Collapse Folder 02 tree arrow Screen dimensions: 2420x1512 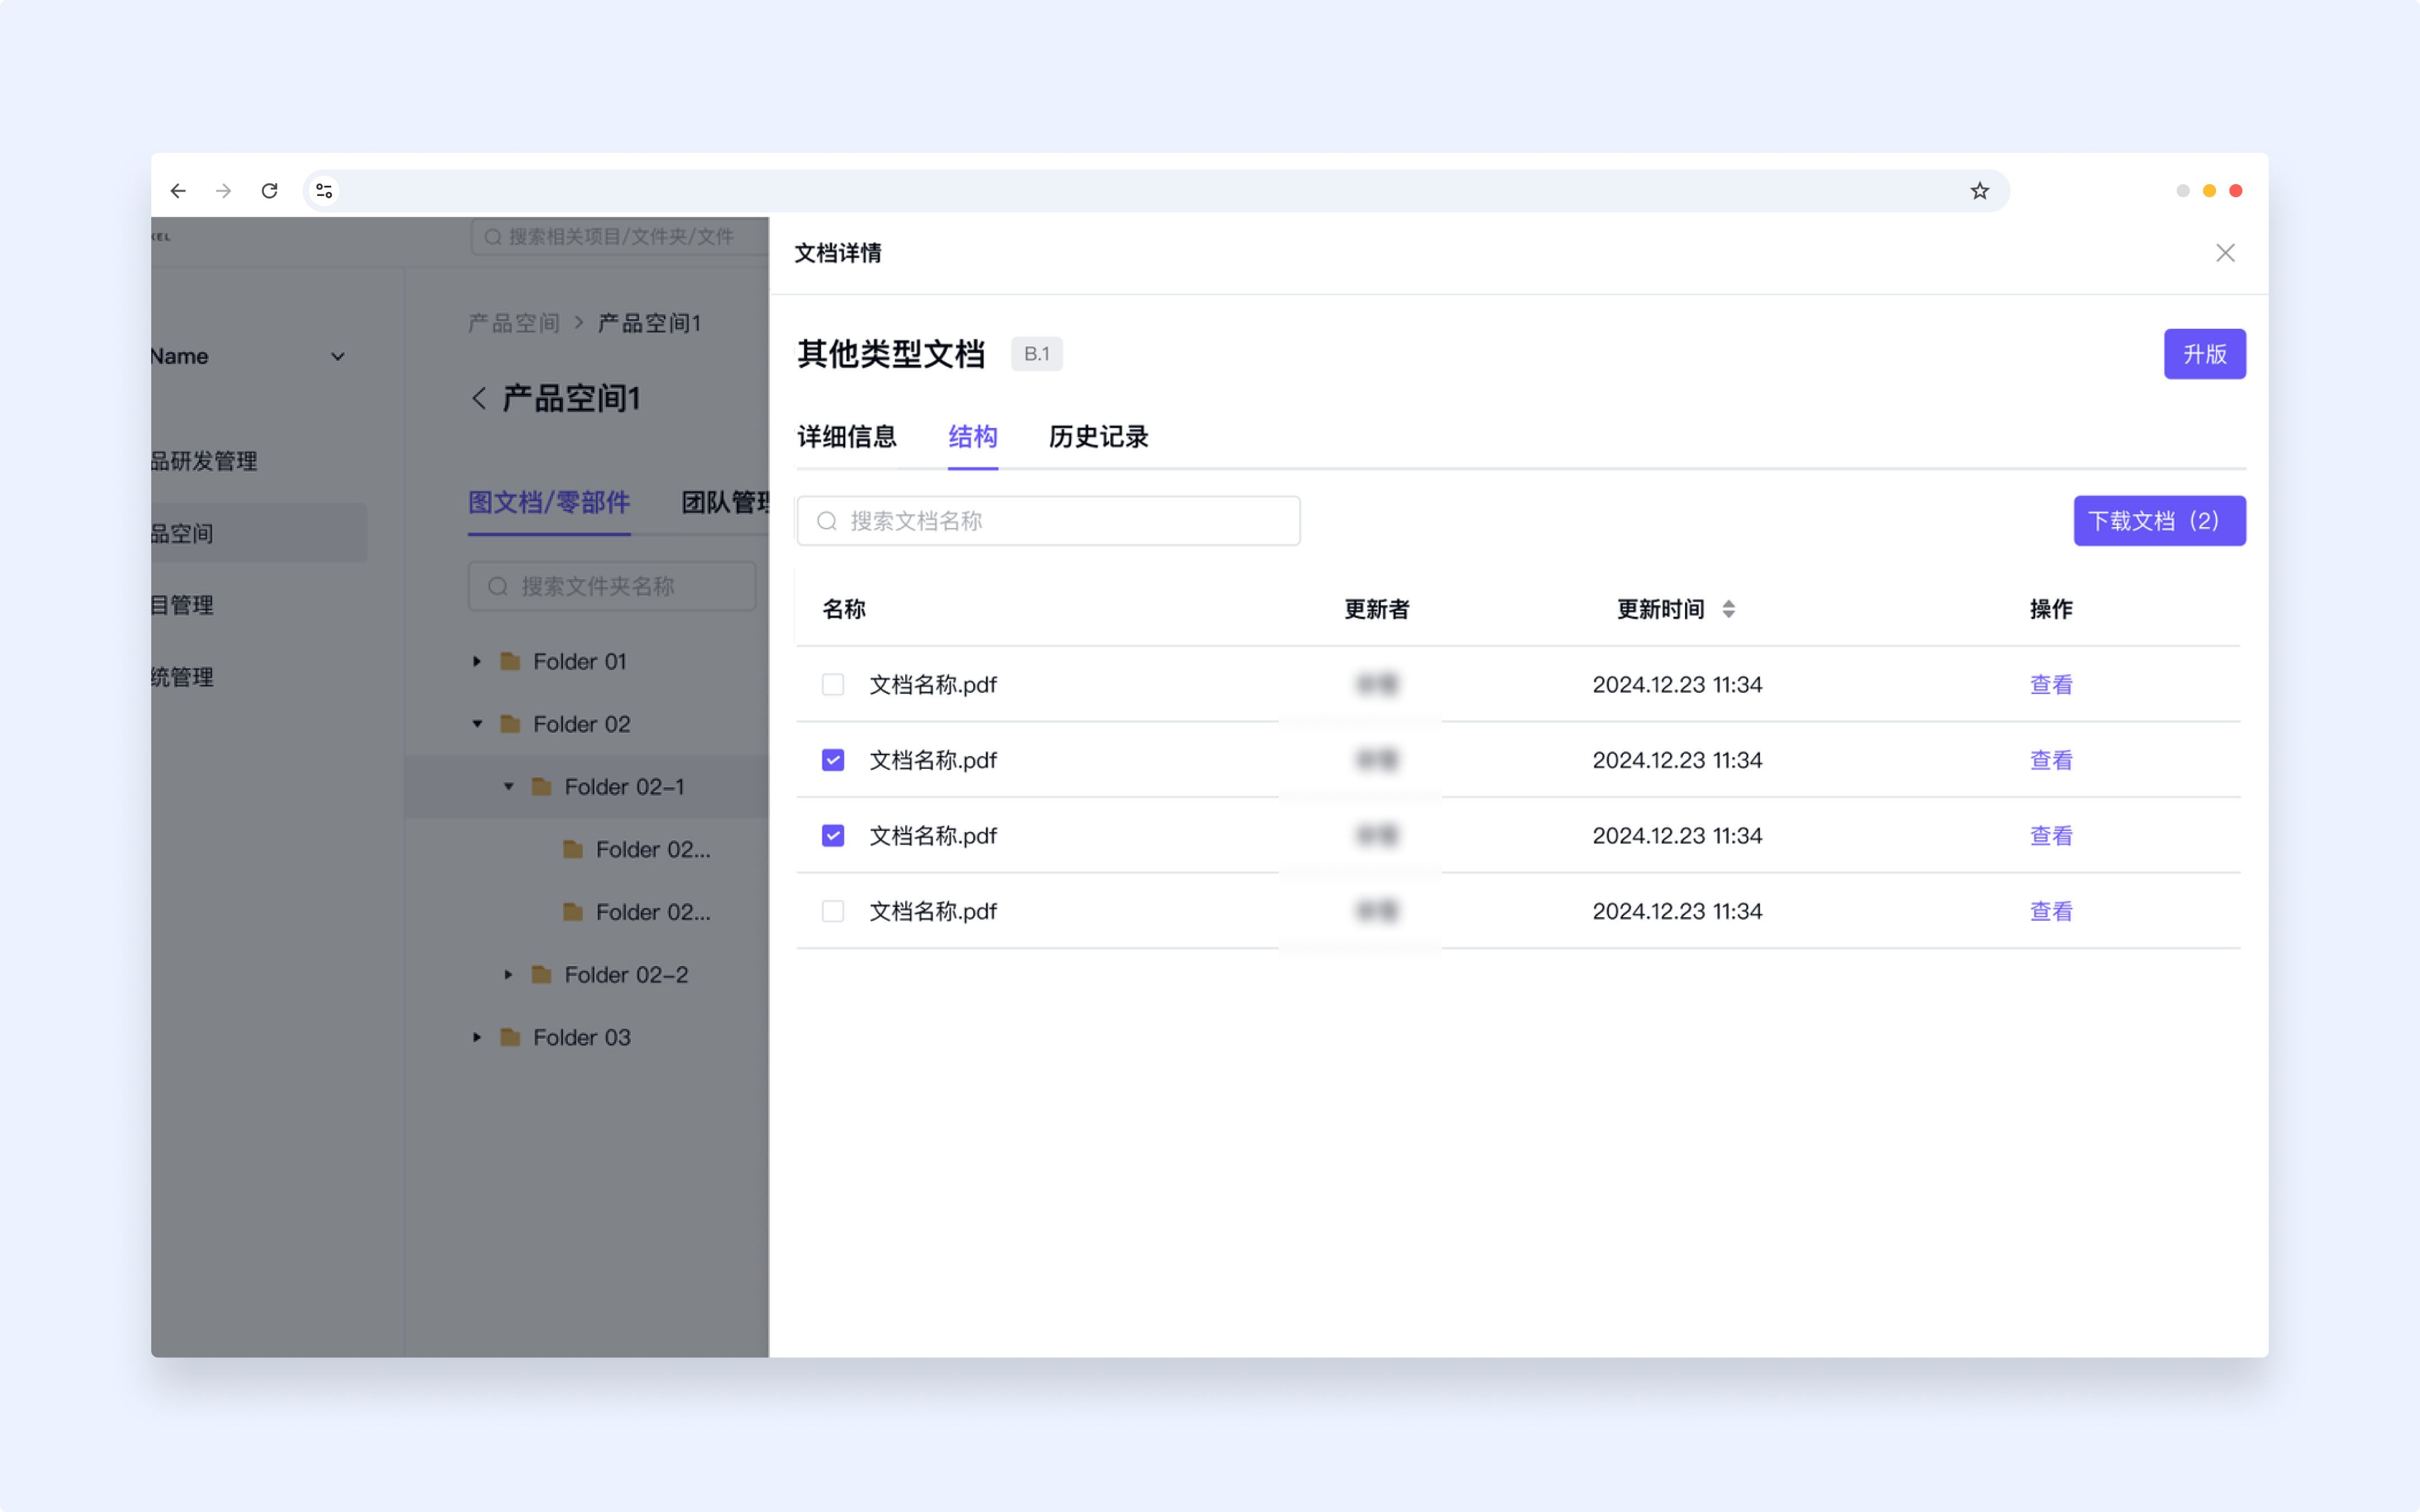[x=477, y=724]
